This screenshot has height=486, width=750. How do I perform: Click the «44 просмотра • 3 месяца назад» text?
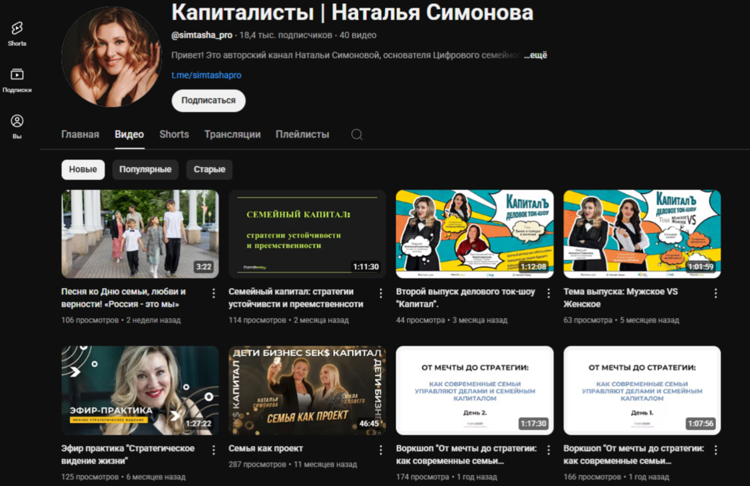pyautogui.click(x=452, y=320)
